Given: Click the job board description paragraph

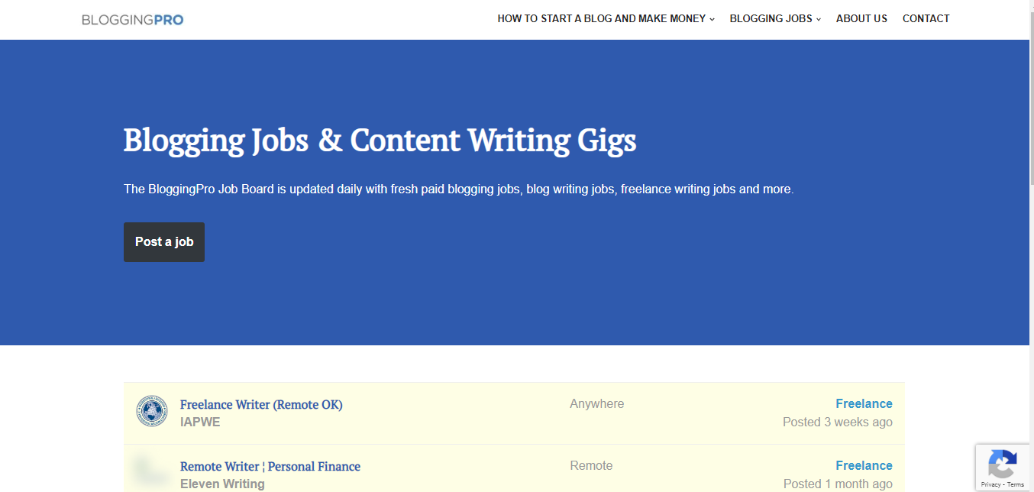Looking at the screenshot, I should 459,189.
